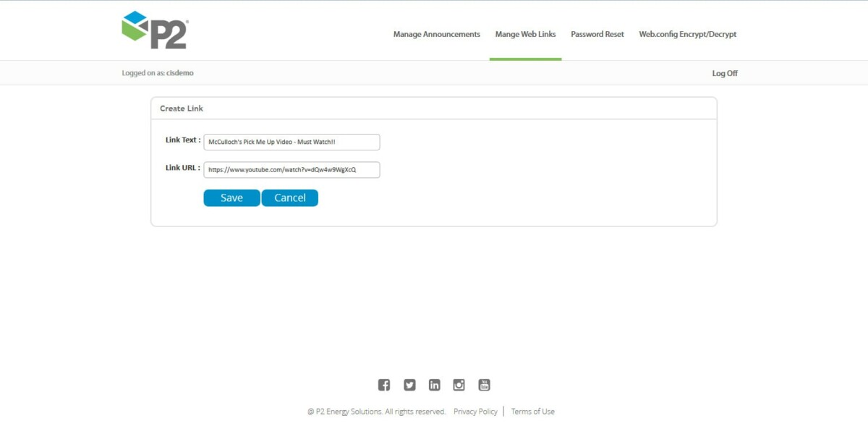The width and height of the screenshot is (868, 434).
Task: Save the new web link
Action: pos(231,197)
